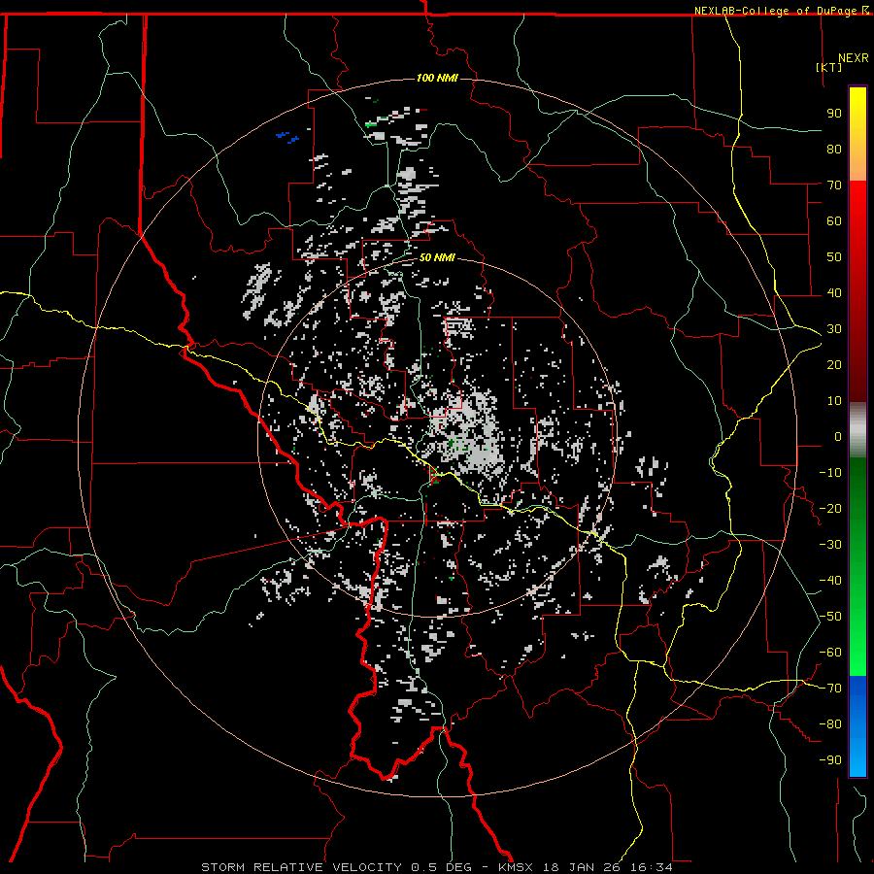Click the -60 value on the velocity scale
This screenshot has width=874, height=874.
pyautogui.click(x=830, y=653)
